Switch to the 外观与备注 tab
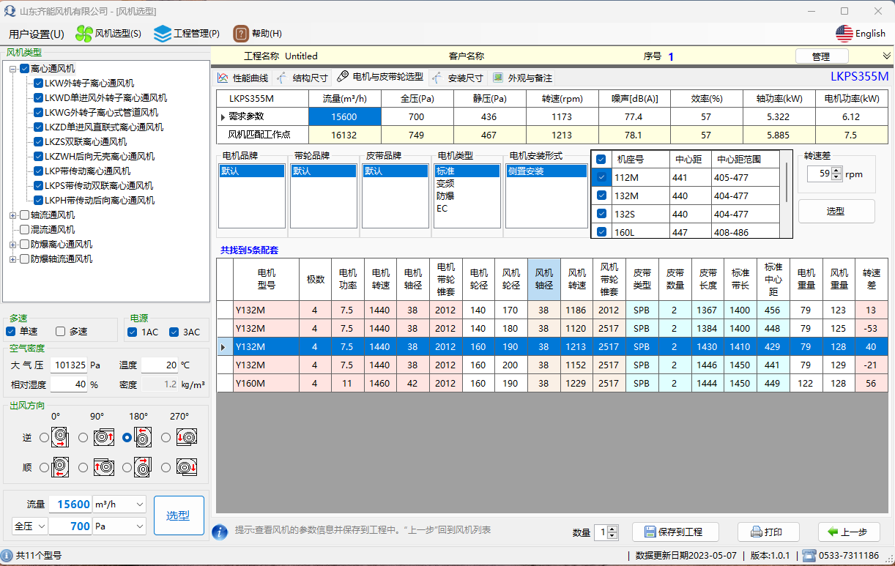This screenshot has height=566, width=895. tap(522, 78)
